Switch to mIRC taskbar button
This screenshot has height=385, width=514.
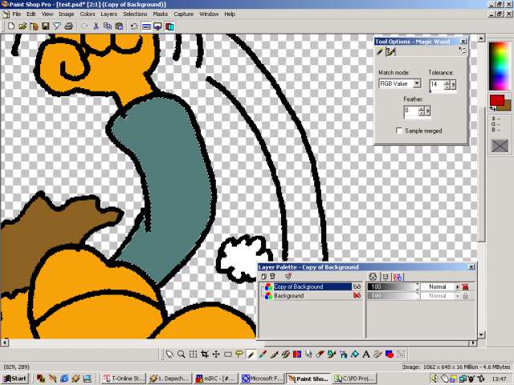215,379
